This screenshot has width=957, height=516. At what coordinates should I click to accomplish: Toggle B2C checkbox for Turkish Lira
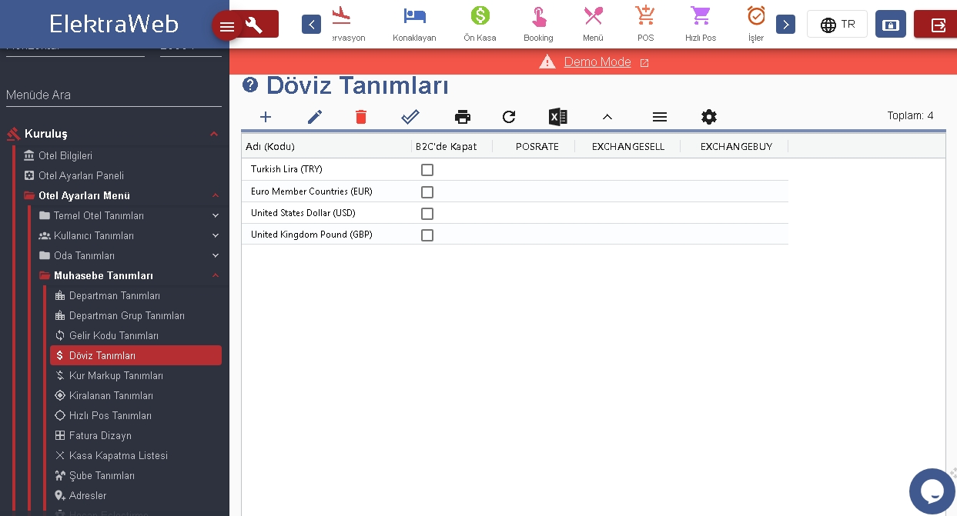[x=427, y=170]
